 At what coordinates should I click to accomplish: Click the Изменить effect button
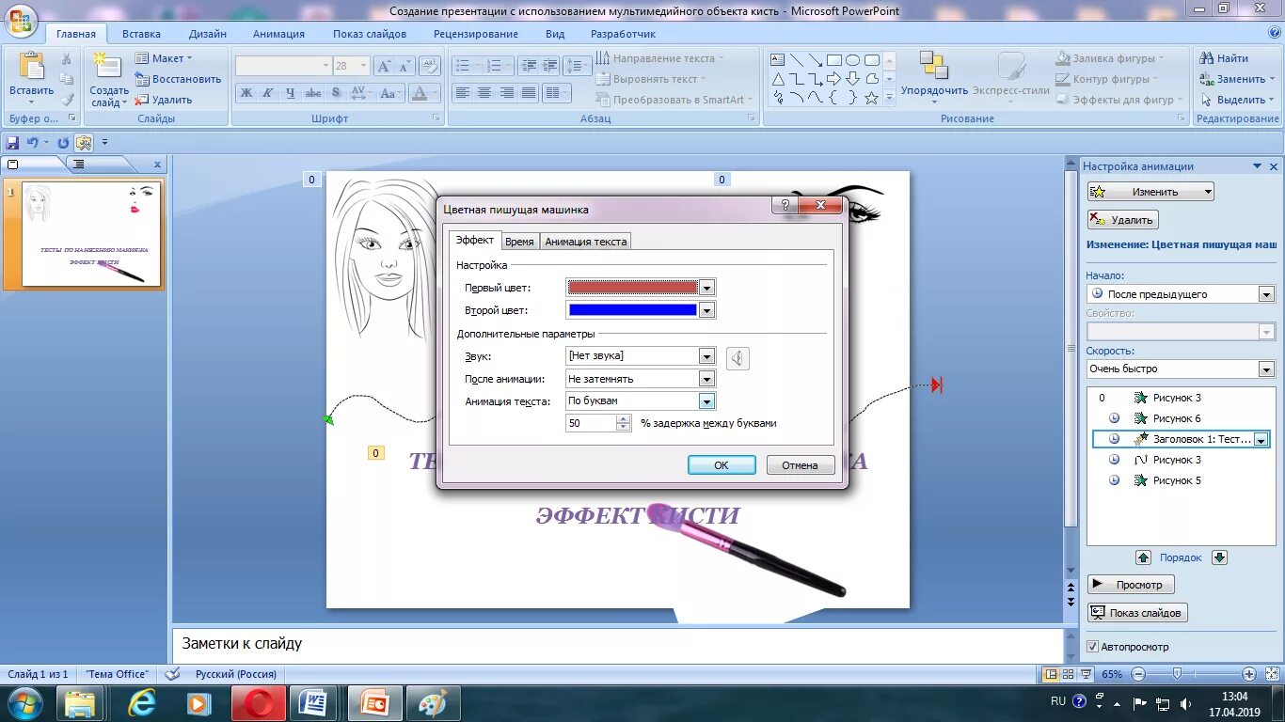[1151, 191]
